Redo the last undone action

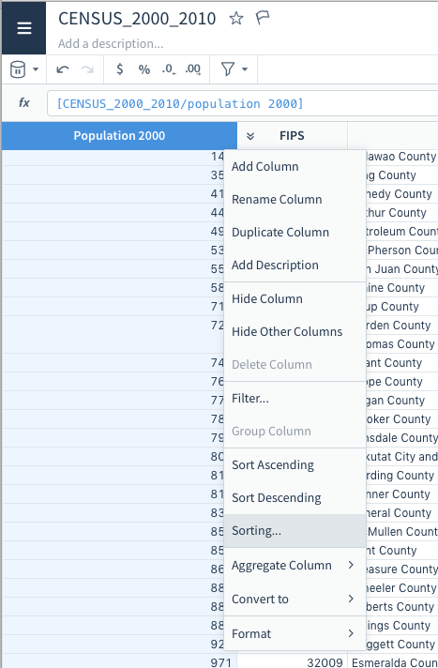87,69
